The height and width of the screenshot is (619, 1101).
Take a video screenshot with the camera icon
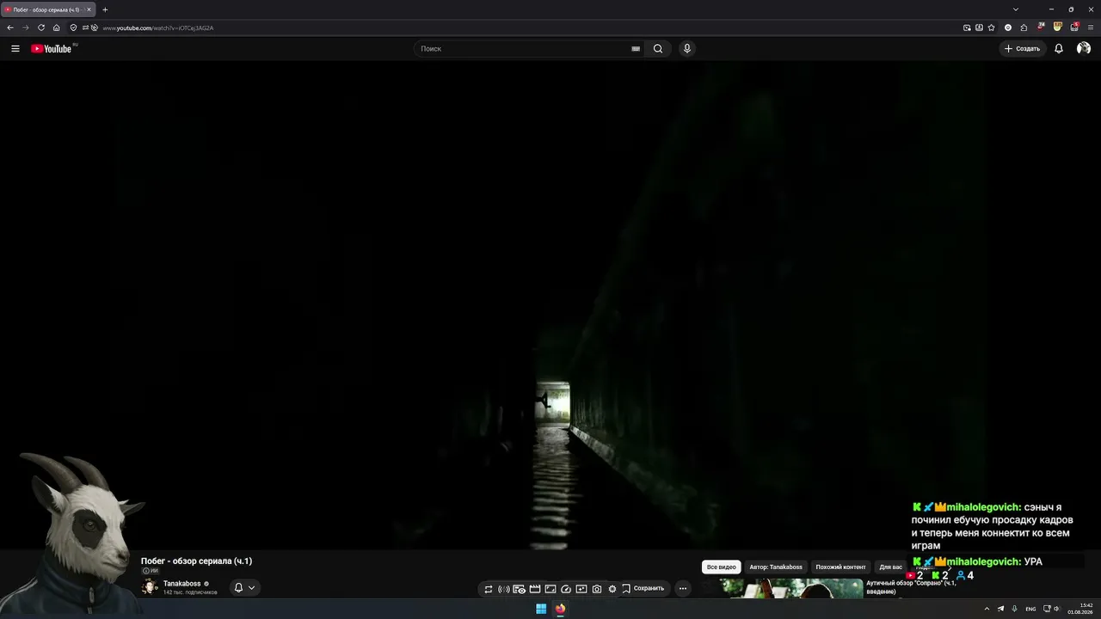click(597, 589)
